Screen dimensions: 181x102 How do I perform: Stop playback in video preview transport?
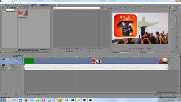(x=141, y=49)
